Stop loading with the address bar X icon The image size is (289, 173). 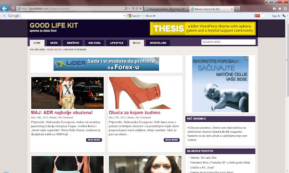tap(140, 9)
